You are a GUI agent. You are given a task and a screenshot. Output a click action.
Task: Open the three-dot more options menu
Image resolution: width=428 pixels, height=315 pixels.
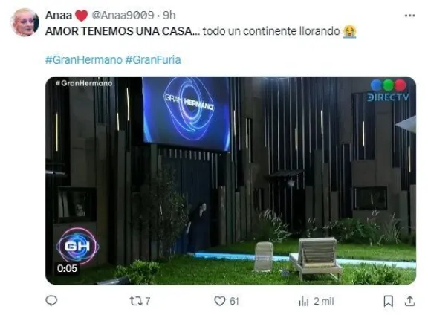coord(409,16)
